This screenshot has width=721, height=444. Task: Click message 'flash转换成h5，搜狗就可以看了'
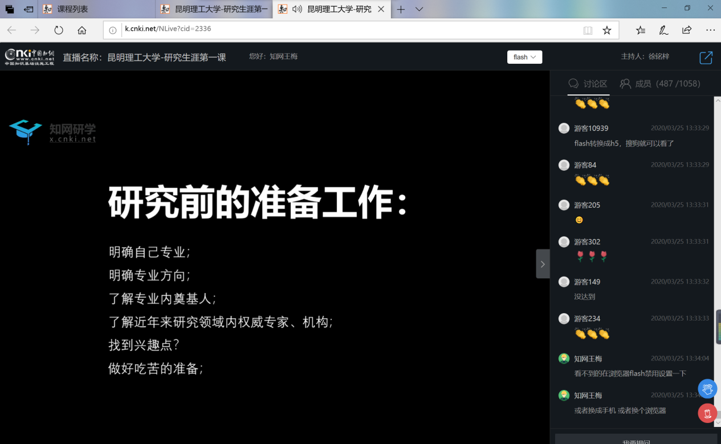[x=624, y=143]
